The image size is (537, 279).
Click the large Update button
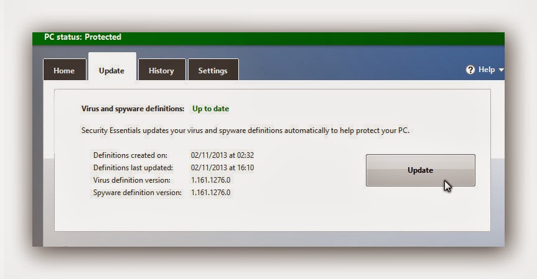[420, 170]
